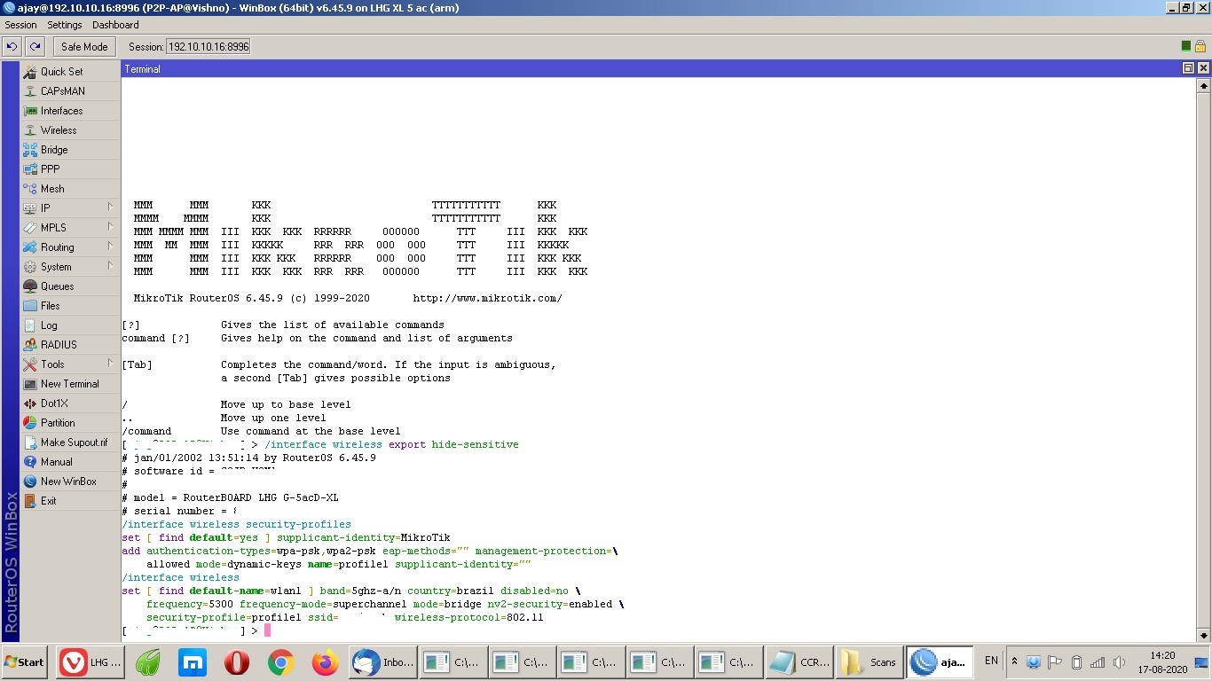The image size is (1212, 681).
Task: Open the Quick Set panel
Action: (61, 72)
